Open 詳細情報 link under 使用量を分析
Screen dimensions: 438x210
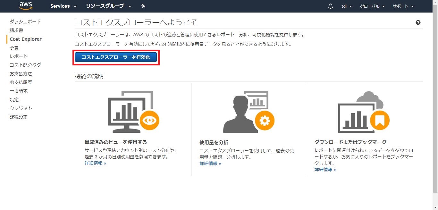click(210, 164)
